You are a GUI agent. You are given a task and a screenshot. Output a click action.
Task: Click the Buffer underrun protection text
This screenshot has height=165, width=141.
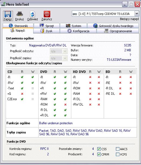56,123
